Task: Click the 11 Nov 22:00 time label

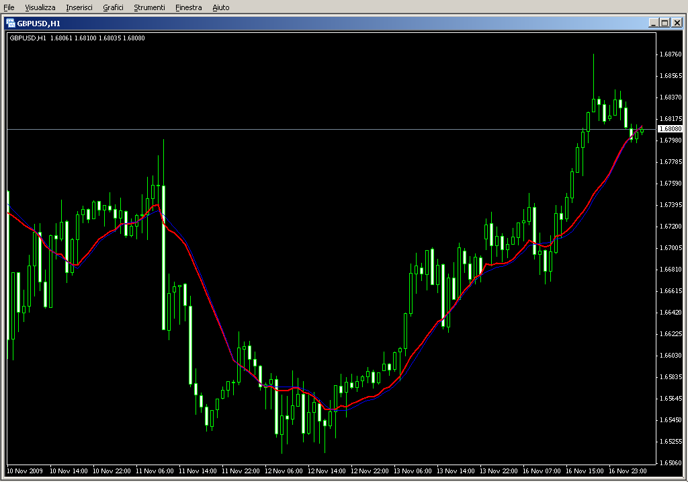Action: pos(241,471)
